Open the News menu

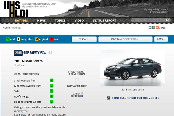[41, 21]
